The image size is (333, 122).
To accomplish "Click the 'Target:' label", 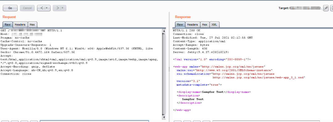I will coord(284,8).
